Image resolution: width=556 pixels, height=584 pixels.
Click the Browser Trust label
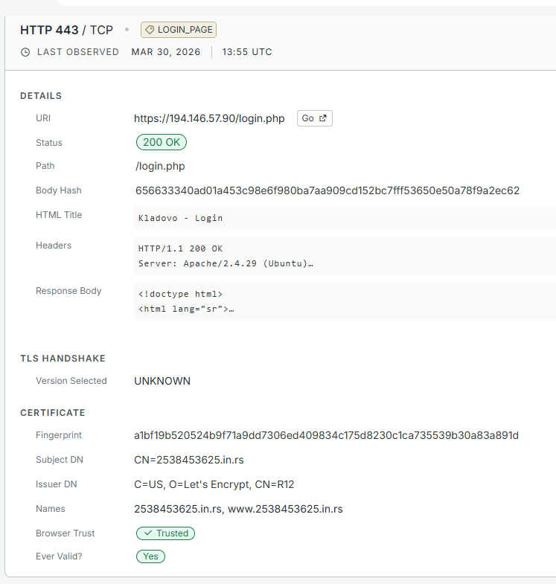click(x=65, y=533)
